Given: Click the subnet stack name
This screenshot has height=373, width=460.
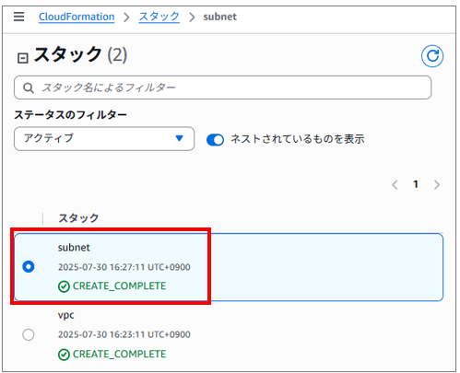Looking at the screenshot, I should pos(74,248).
